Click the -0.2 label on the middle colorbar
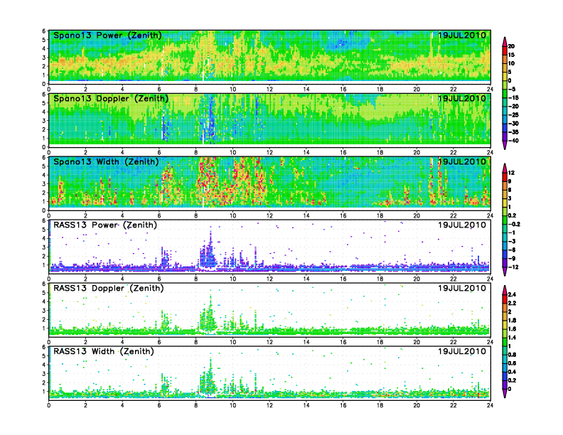Screen dimensions: 563x435 coord(514,224)
